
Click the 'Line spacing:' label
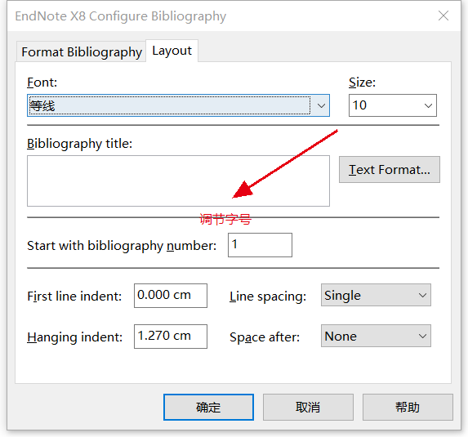coord(268,297)
